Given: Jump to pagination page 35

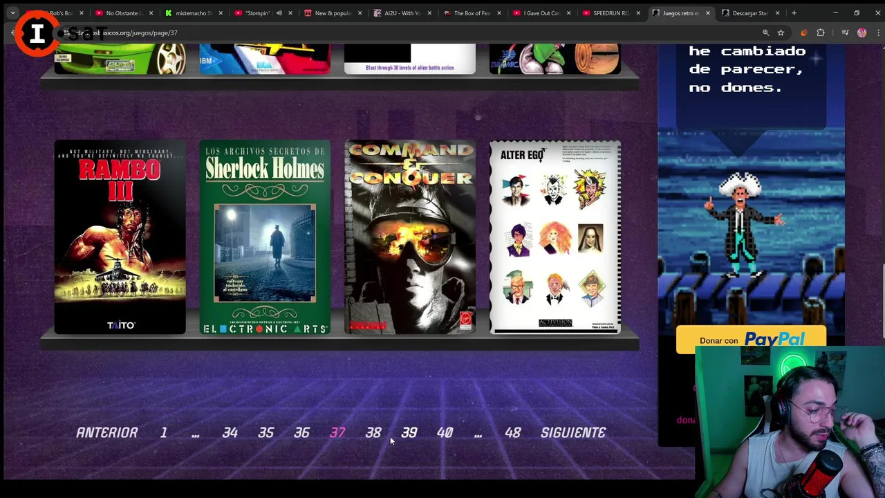Looking at the screenshot, I should coord(266,432).
